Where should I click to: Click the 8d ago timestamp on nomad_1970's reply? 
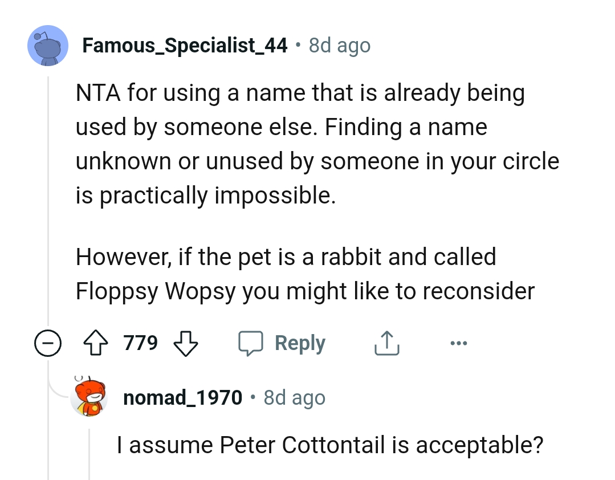(x=294, y=397)
